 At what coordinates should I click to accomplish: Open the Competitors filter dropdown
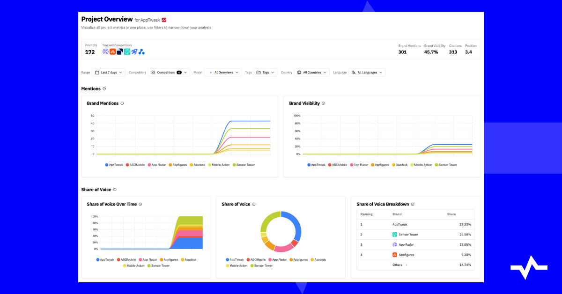click(x=169, y=73)
